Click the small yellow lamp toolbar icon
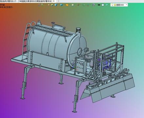The image size is (144, 118). pyautogui.click(x=42, y=5)
